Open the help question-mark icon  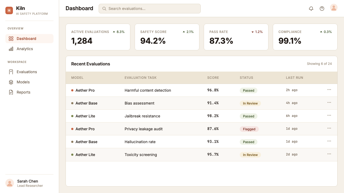(x=322, y=9)
